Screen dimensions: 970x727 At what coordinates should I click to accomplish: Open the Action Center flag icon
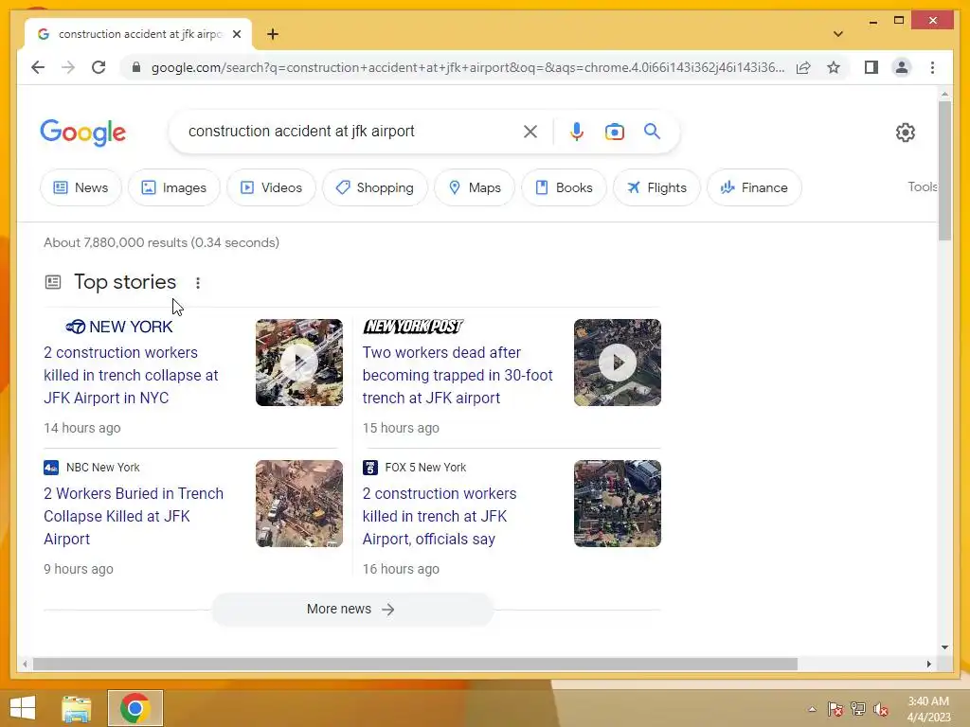pyautogui.click(x=835, y=709)
